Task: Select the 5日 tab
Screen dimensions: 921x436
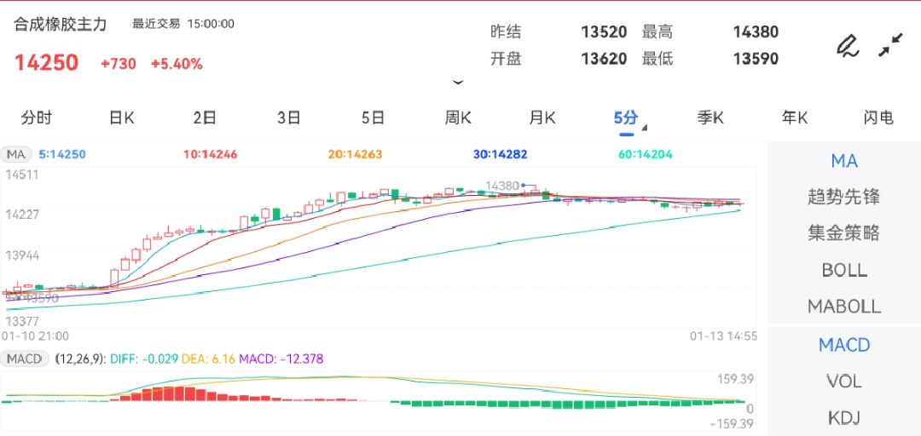Action: click(x=373, y=118)
